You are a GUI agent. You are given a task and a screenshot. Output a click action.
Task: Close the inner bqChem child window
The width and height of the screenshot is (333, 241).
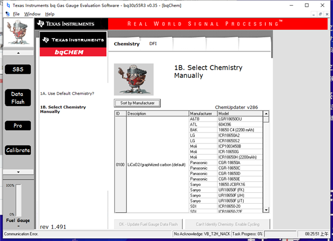point(327,14)
